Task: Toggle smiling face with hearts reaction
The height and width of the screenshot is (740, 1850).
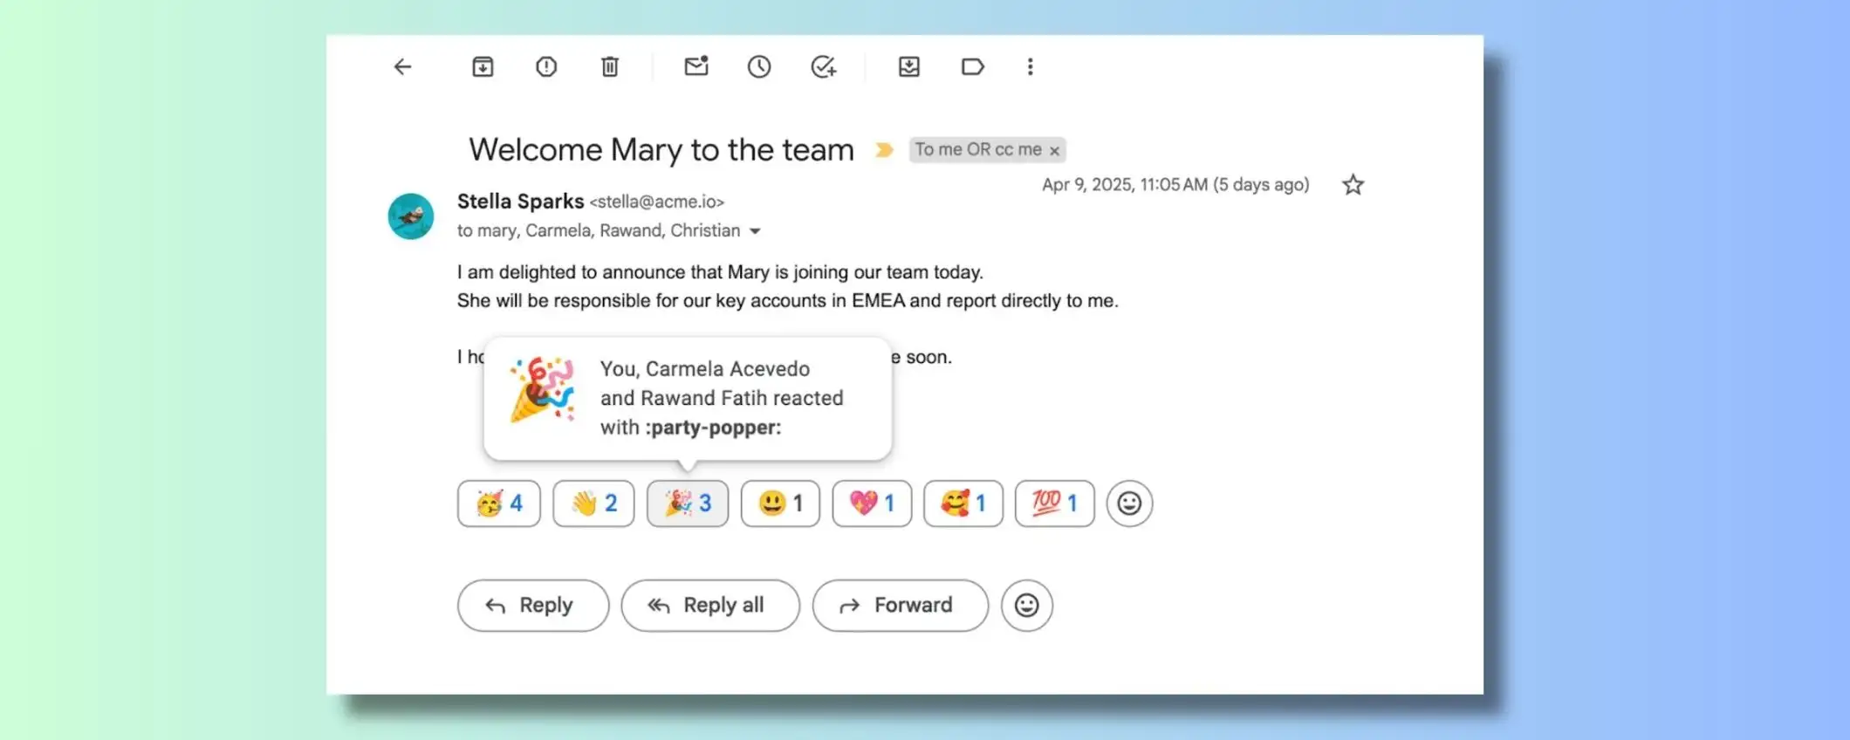Action: [x=963, y=504]
